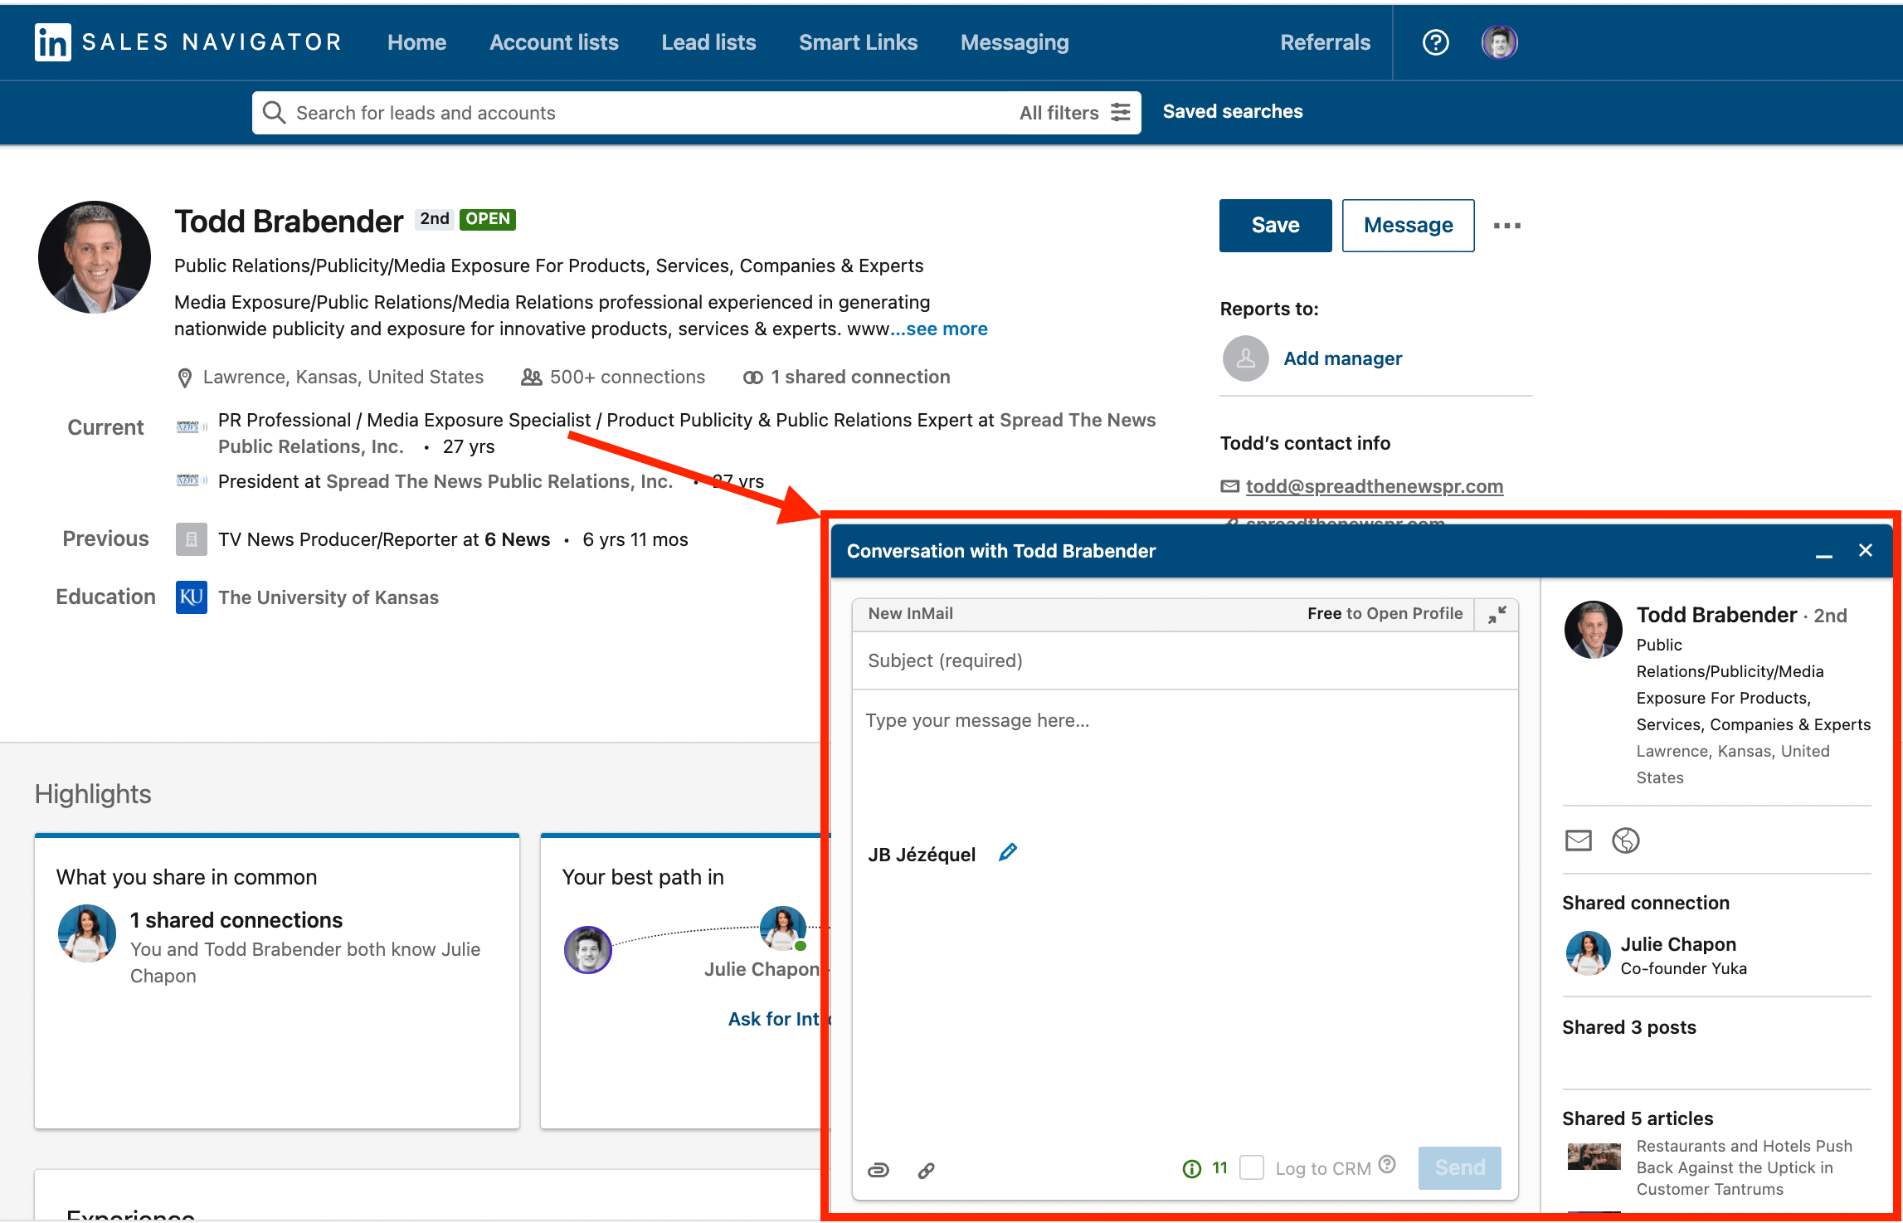Click the location pin icon
The height and width of the screenshot is (1223, 1903).
coord(185,378)
